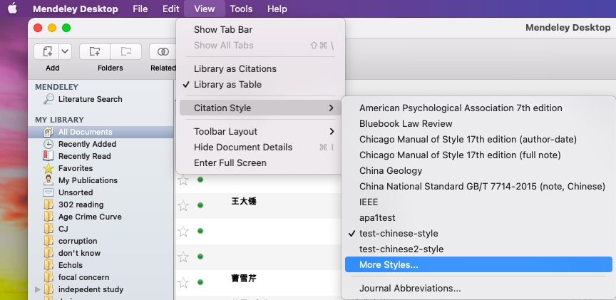Open the Edit menu

[x=171, y=9]
